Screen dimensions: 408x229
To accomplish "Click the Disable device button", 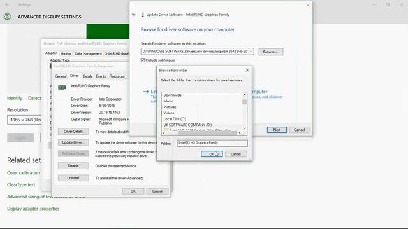I will (73, 165).
